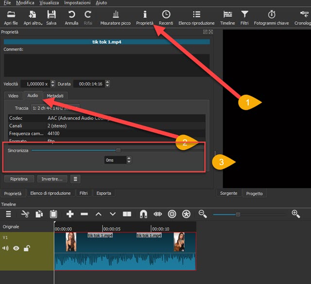Zoom out the timeline
The image size is (311, 284).
[x=203, y=214]
